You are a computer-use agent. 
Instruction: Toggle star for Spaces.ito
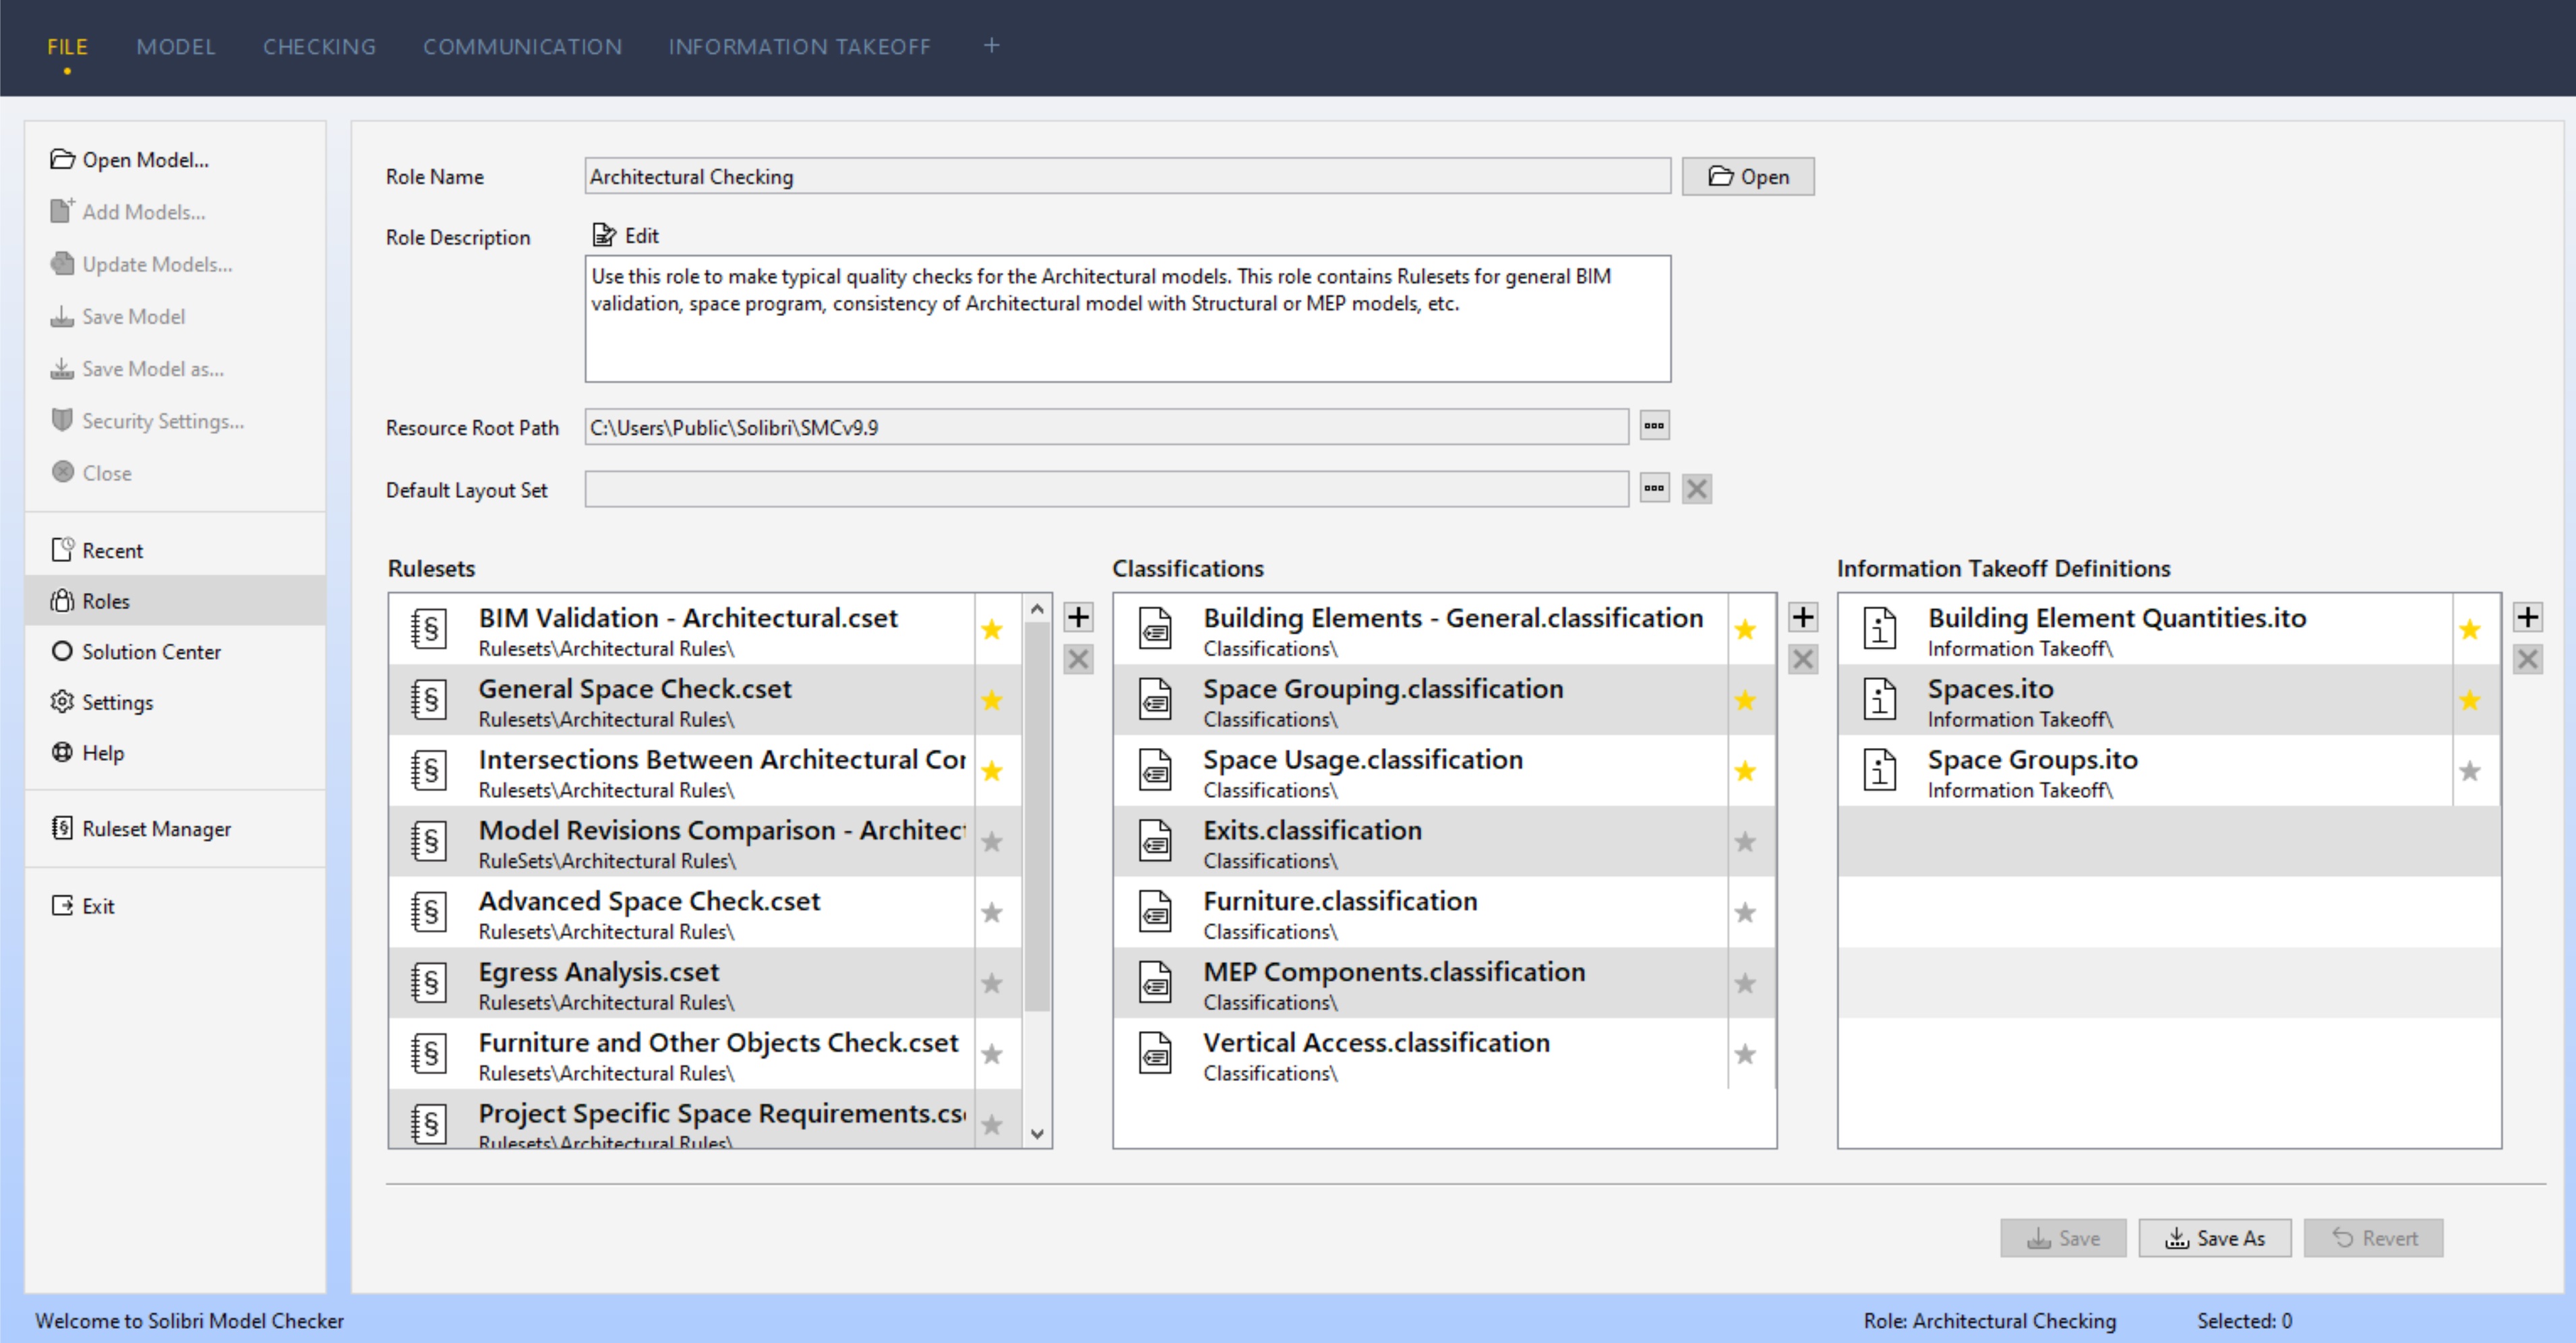coord(2470,701)
